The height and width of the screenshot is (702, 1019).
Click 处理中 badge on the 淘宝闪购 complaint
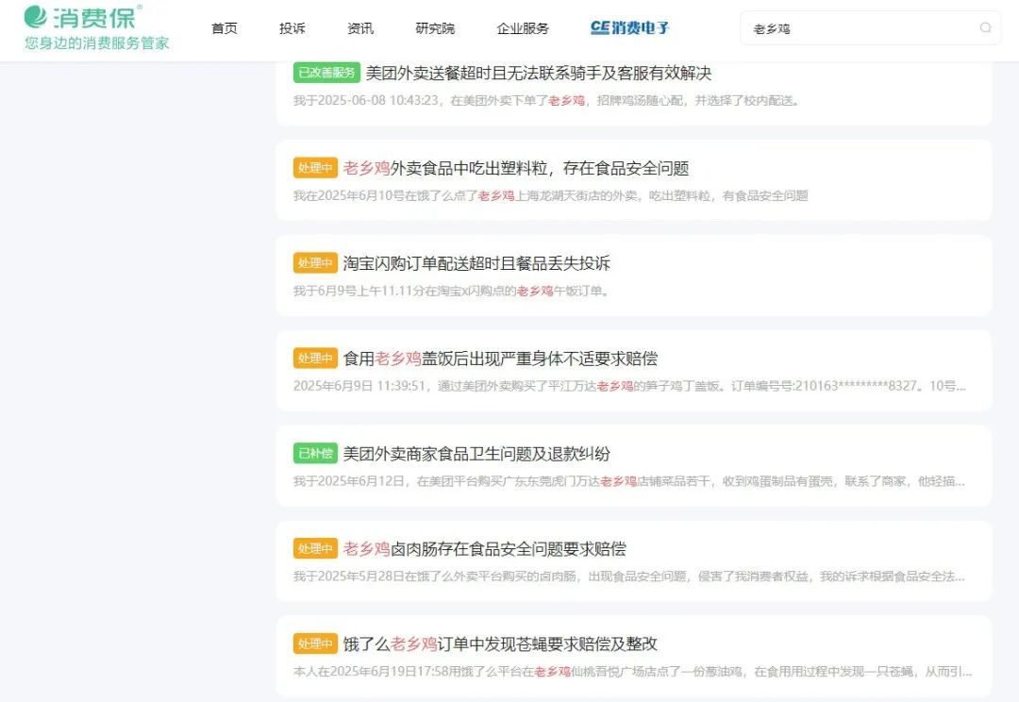tap(315, 262)
